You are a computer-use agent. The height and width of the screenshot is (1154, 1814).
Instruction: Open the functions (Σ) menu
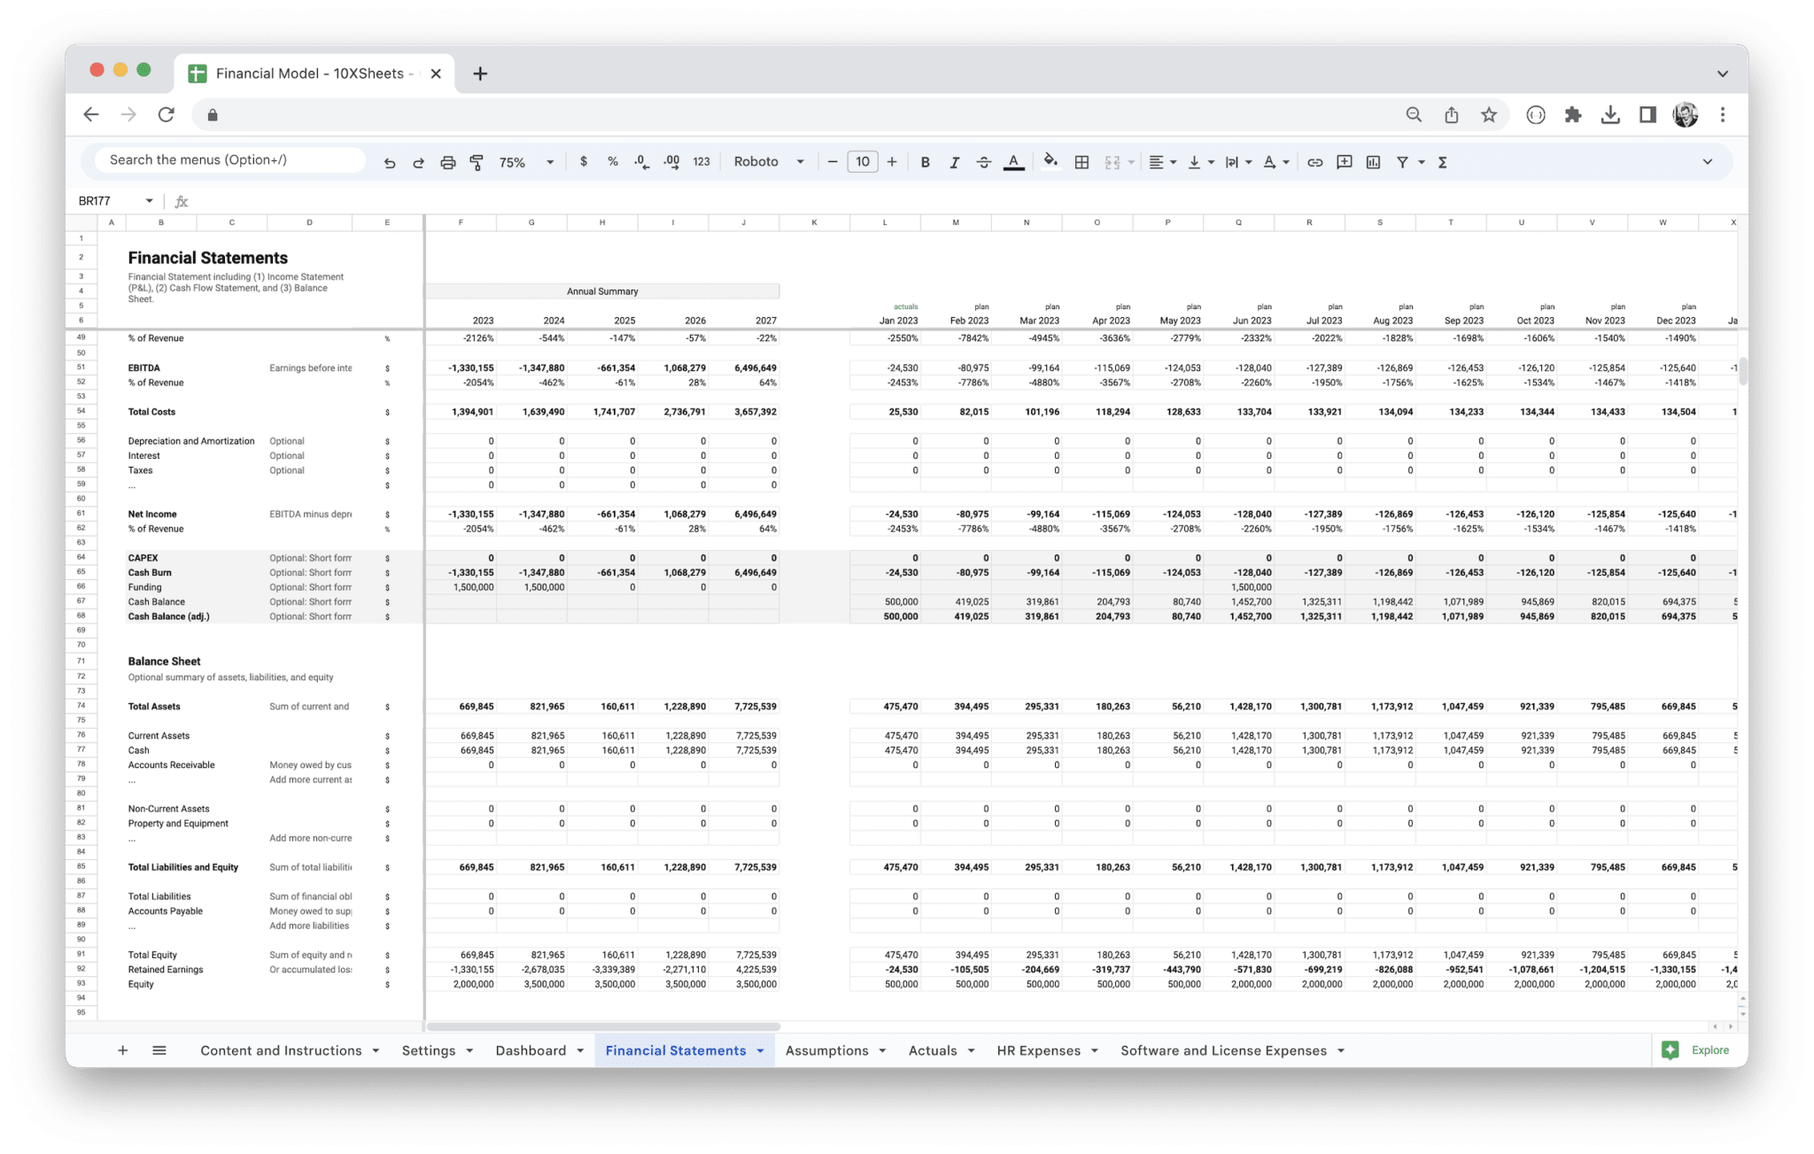[1442, 162]
